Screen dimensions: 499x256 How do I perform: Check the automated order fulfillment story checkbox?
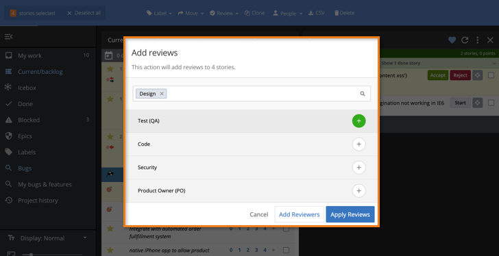pyautogui.click(x=286, y=229)
